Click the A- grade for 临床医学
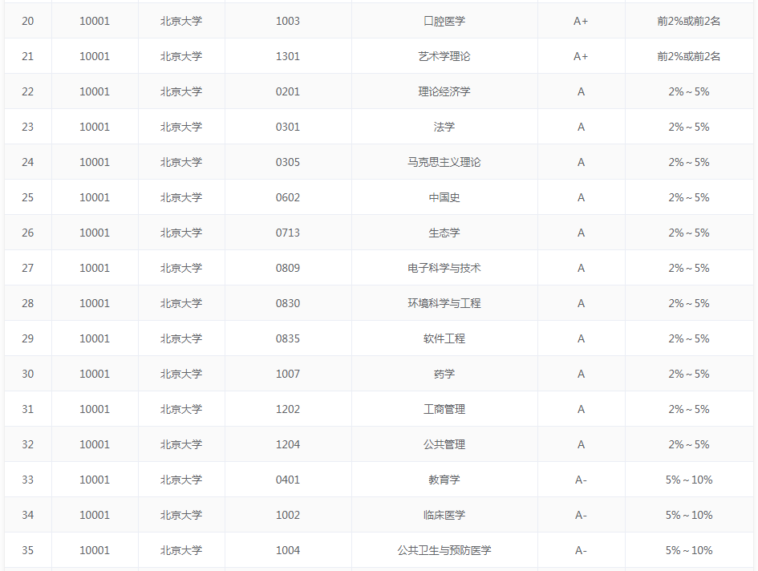Image resolution: width=758 pixels, height=571 pixels. 581,516
